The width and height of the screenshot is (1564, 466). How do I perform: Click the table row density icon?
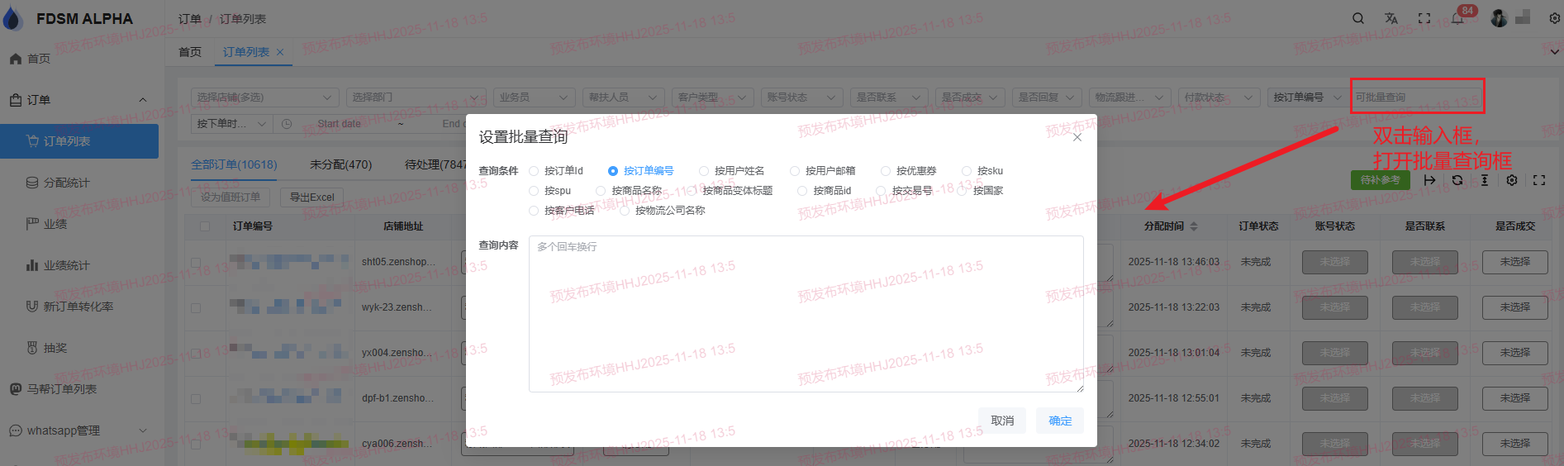tap(1485, 180)
